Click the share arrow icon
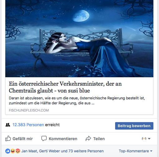This screenshot has height=157, width=159. coord(88,138)
